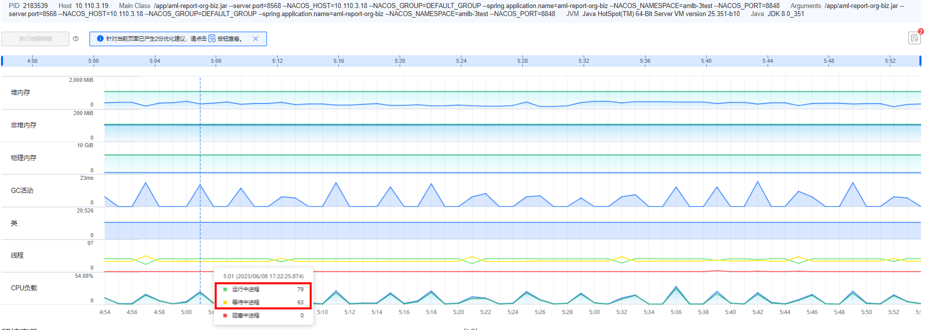Click the 5:24 mark on the timeline bar
Viewport: 931px width, 330px height.
click(x=461, y=61)
